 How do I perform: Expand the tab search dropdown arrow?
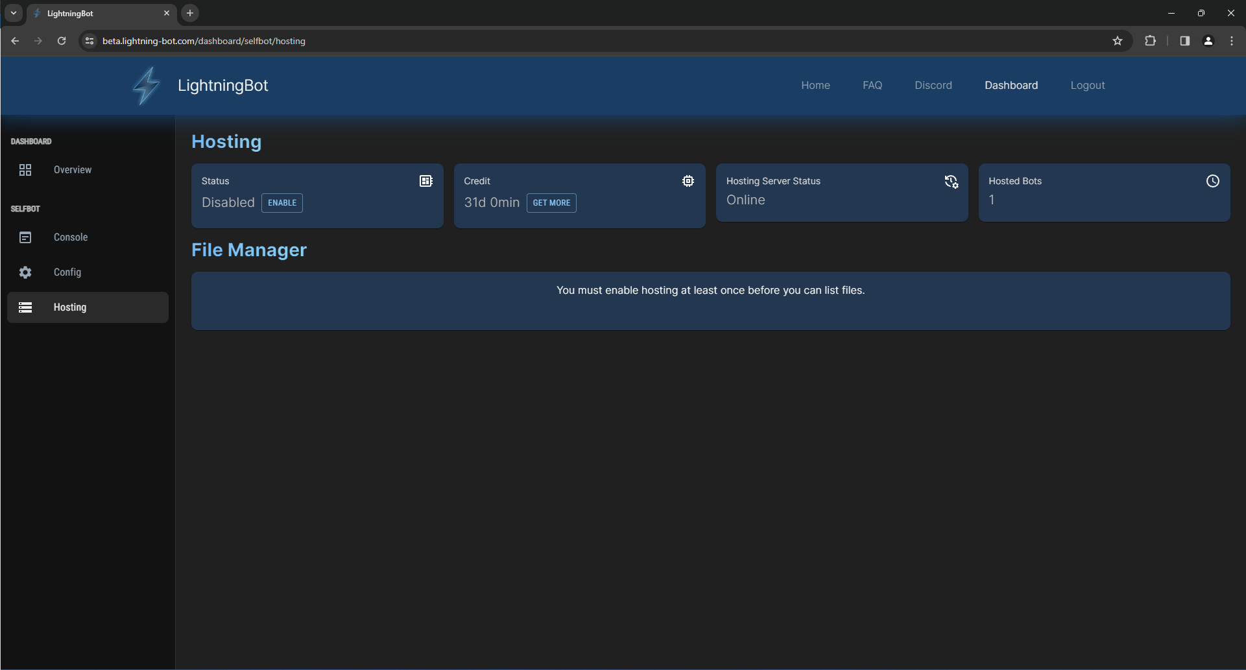coord(13,13)
